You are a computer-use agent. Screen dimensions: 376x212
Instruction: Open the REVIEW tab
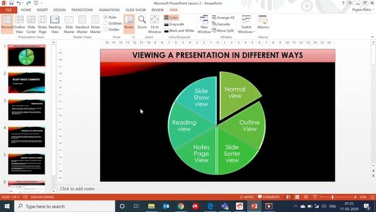pyautogui.click(x=157, y=10)
